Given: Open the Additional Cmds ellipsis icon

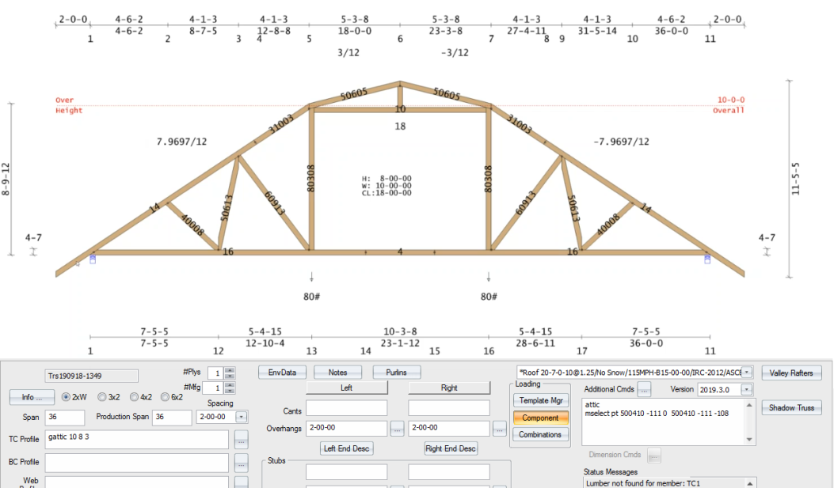Looking at the screenshot, I should [x=644, y=389].
